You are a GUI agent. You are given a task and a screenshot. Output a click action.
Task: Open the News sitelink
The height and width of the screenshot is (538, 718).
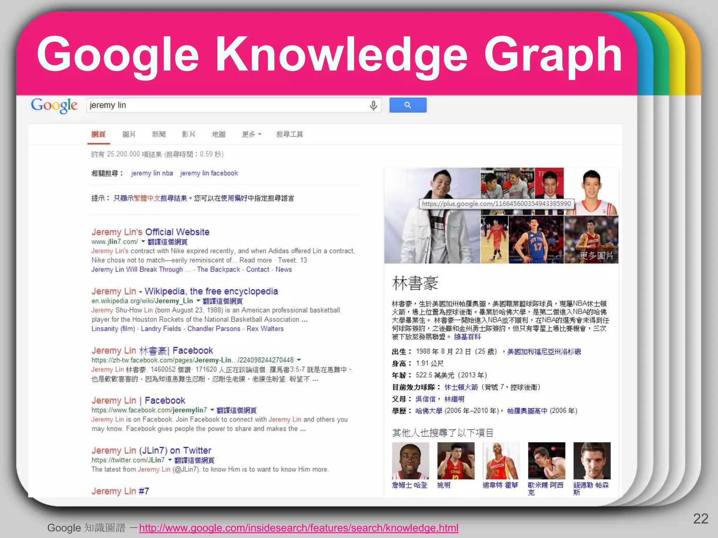coord(284,269)
